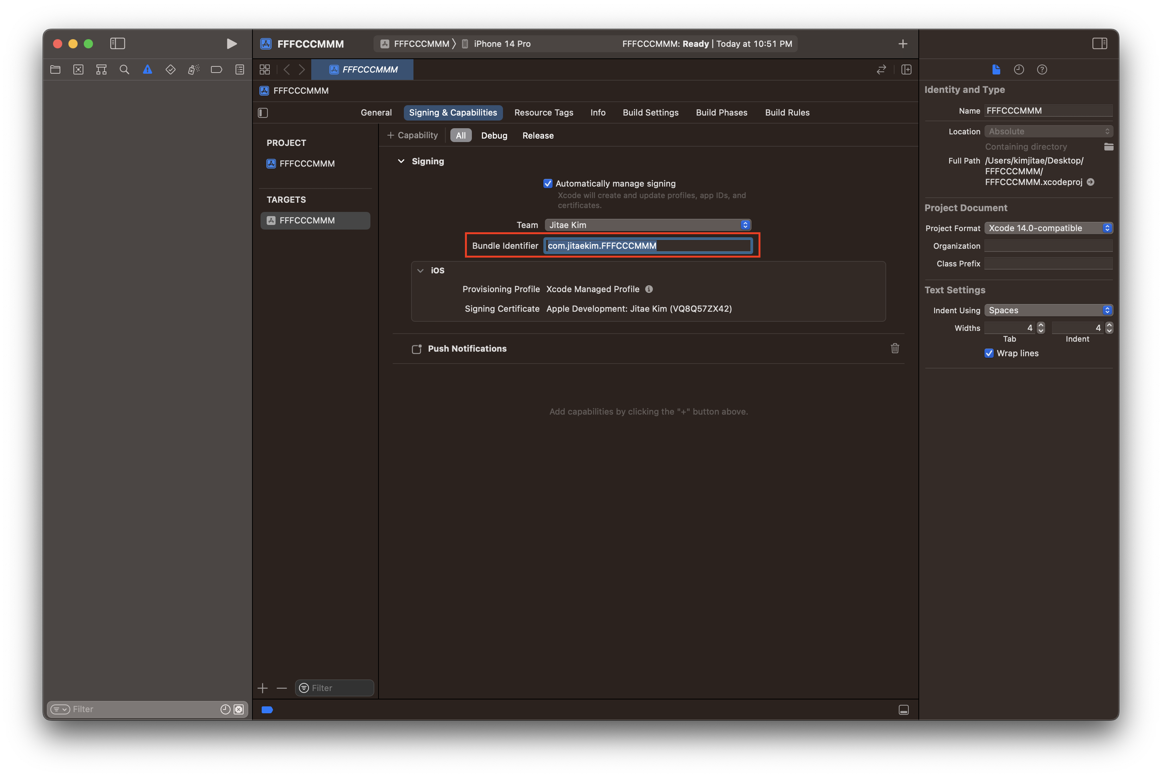Viewport: 1162px width, 777px height.
Task: Select the Debug configuration filter
Action: click(x=493, y=135)
